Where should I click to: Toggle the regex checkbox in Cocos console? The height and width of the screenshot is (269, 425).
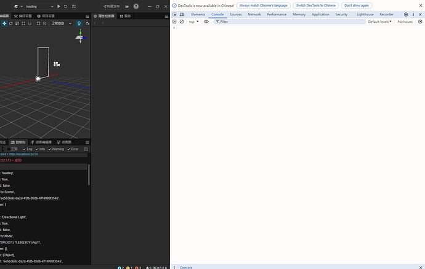click(x=9, y=149)
